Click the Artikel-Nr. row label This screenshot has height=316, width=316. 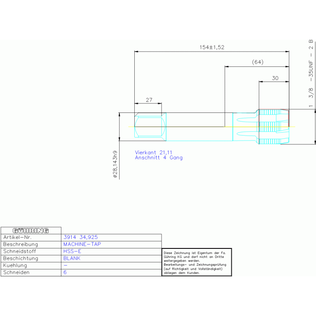pyautogui.click(x=17, y=237)
